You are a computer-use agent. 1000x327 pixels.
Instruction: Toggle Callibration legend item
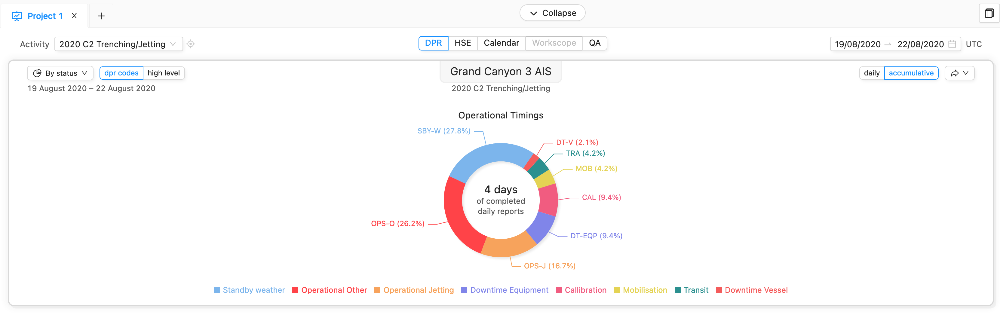(x=581, y=290)
